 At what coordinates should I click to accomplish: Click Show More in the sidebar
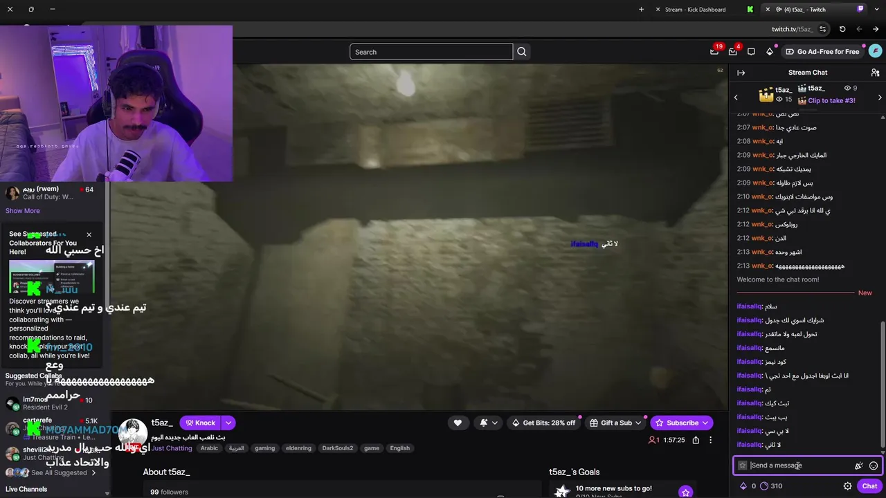(23, 211)
